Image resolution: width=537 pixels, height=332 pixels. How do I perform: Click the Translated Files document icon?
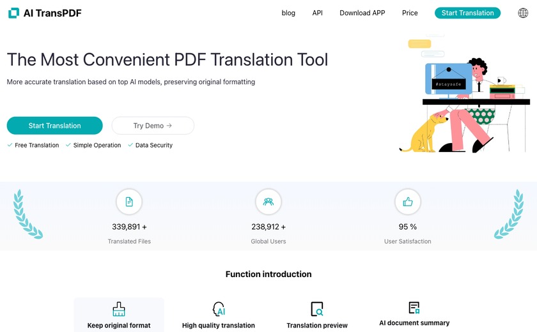click(129, 202)
